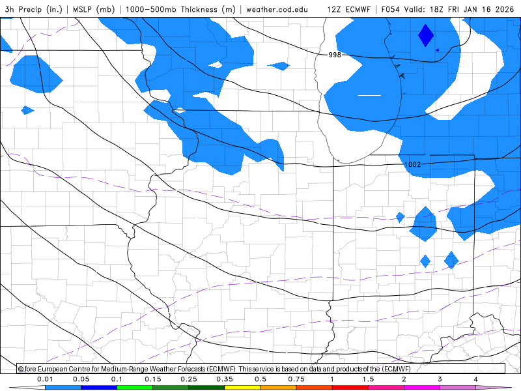Click the red 1 inch legend swatch

(x=350, y=388)
